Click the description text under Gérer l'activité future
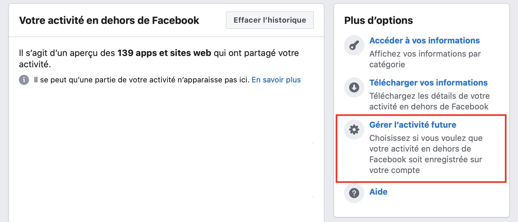 point(426,154)
